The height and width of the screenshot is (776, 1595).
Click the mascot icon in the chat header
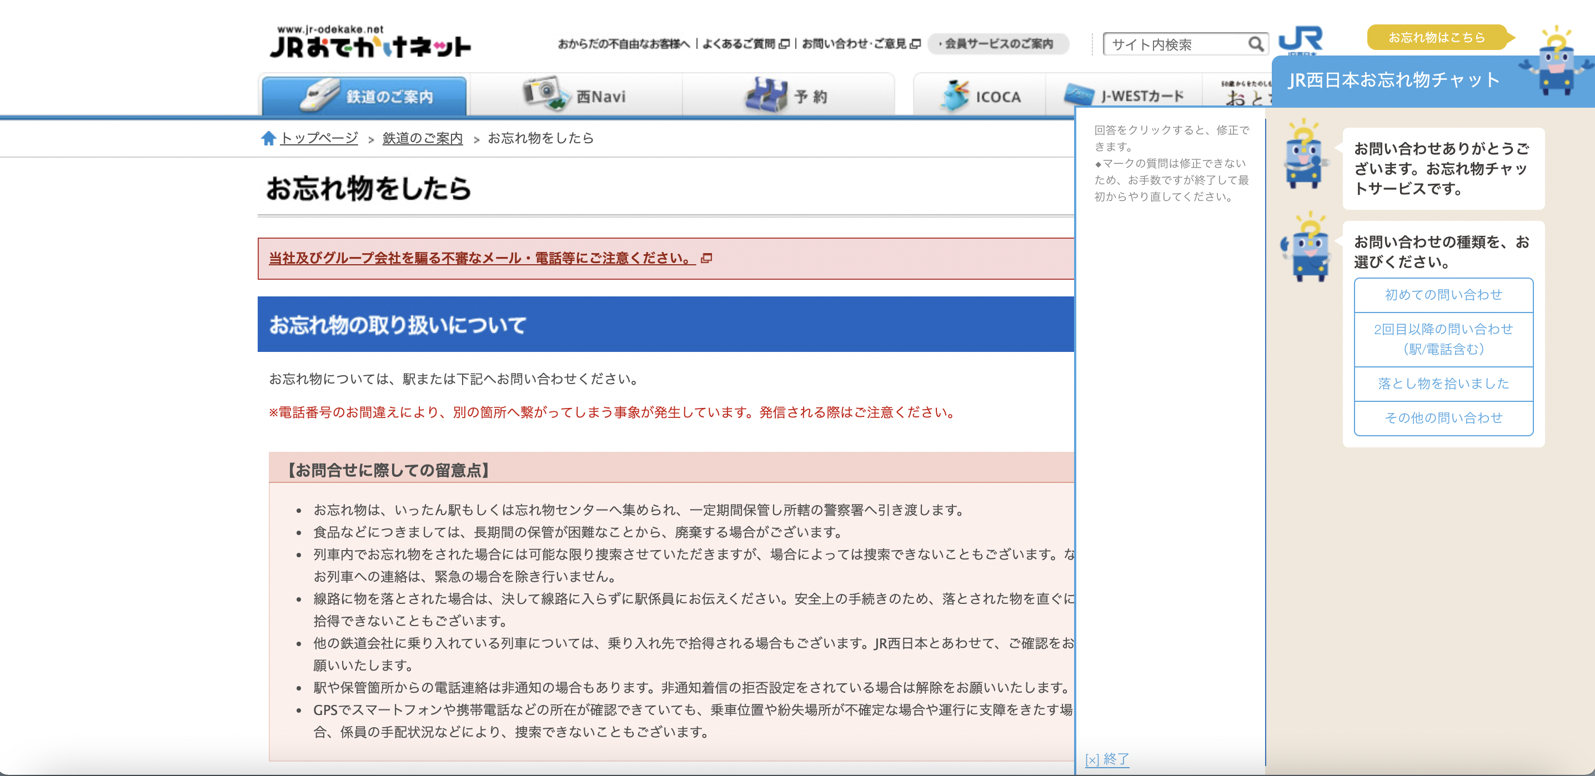tap(1556, 61)
